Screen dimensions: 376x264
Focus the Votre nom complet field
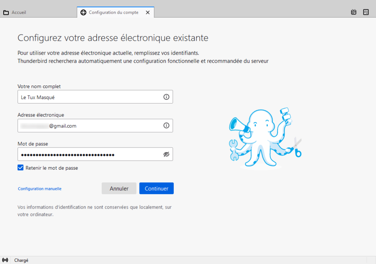95,97
